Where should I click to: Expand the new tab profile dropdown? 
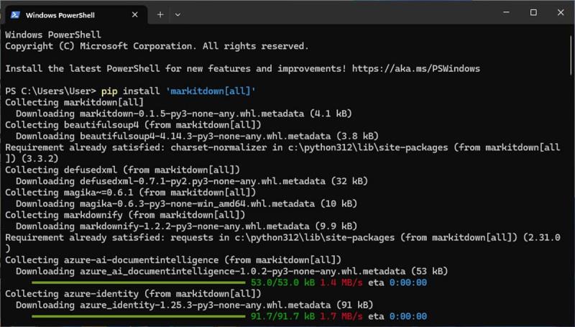pyautogui.click(x=178, y=14)
